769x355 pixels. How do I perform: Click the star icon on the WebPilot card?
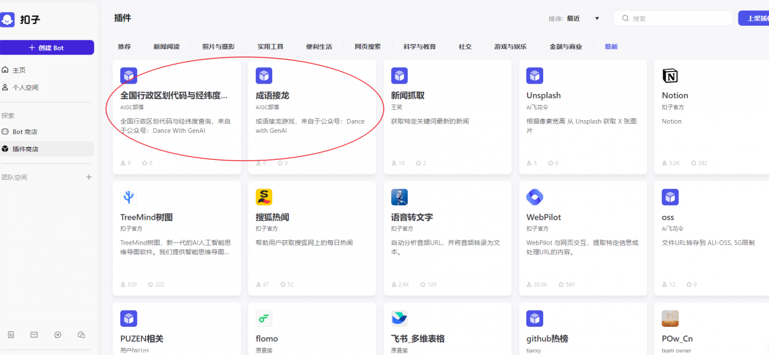tap(560, 284)
